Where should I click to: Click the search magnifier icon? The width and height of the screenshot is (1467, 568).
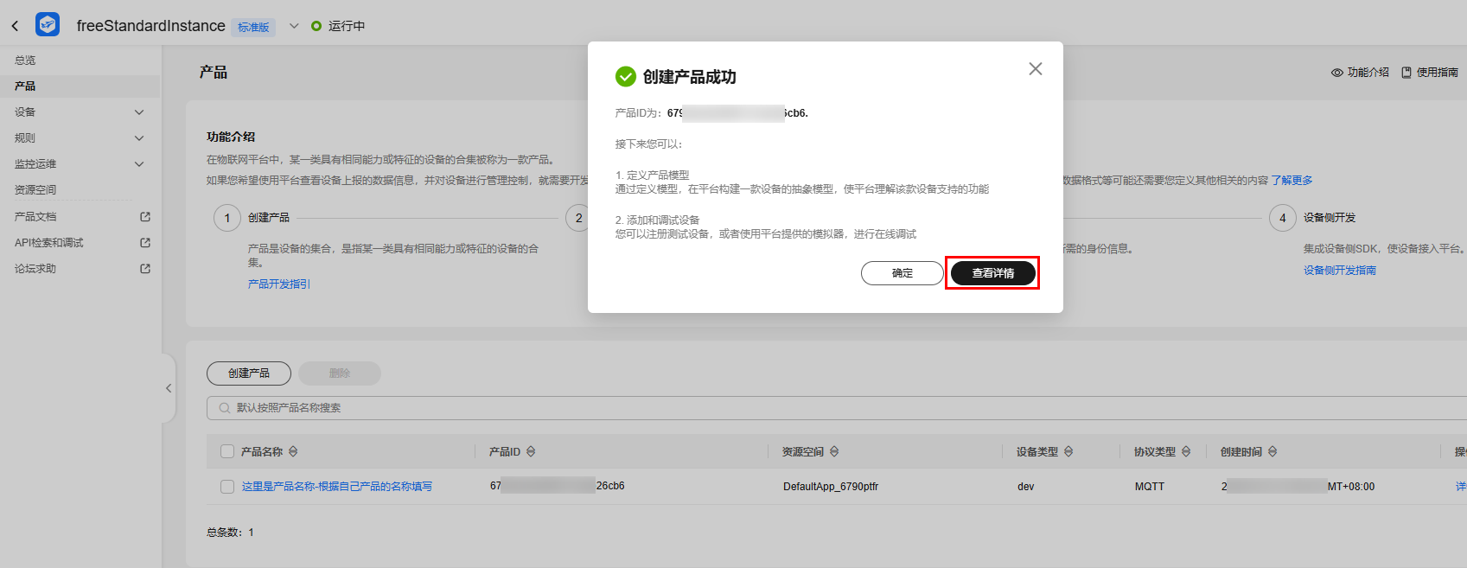[225, 408]
